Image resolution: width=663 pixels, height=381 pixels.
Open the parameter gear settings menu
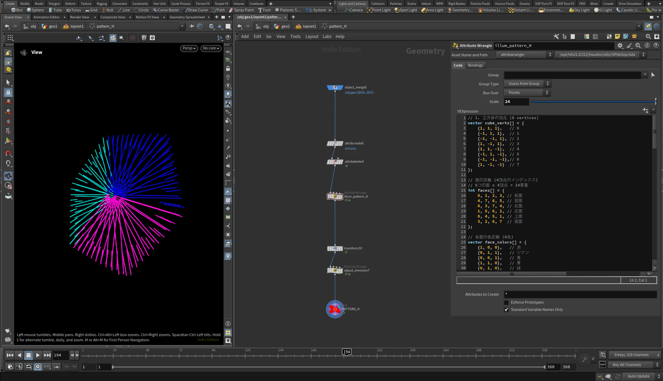click(620, 46)
